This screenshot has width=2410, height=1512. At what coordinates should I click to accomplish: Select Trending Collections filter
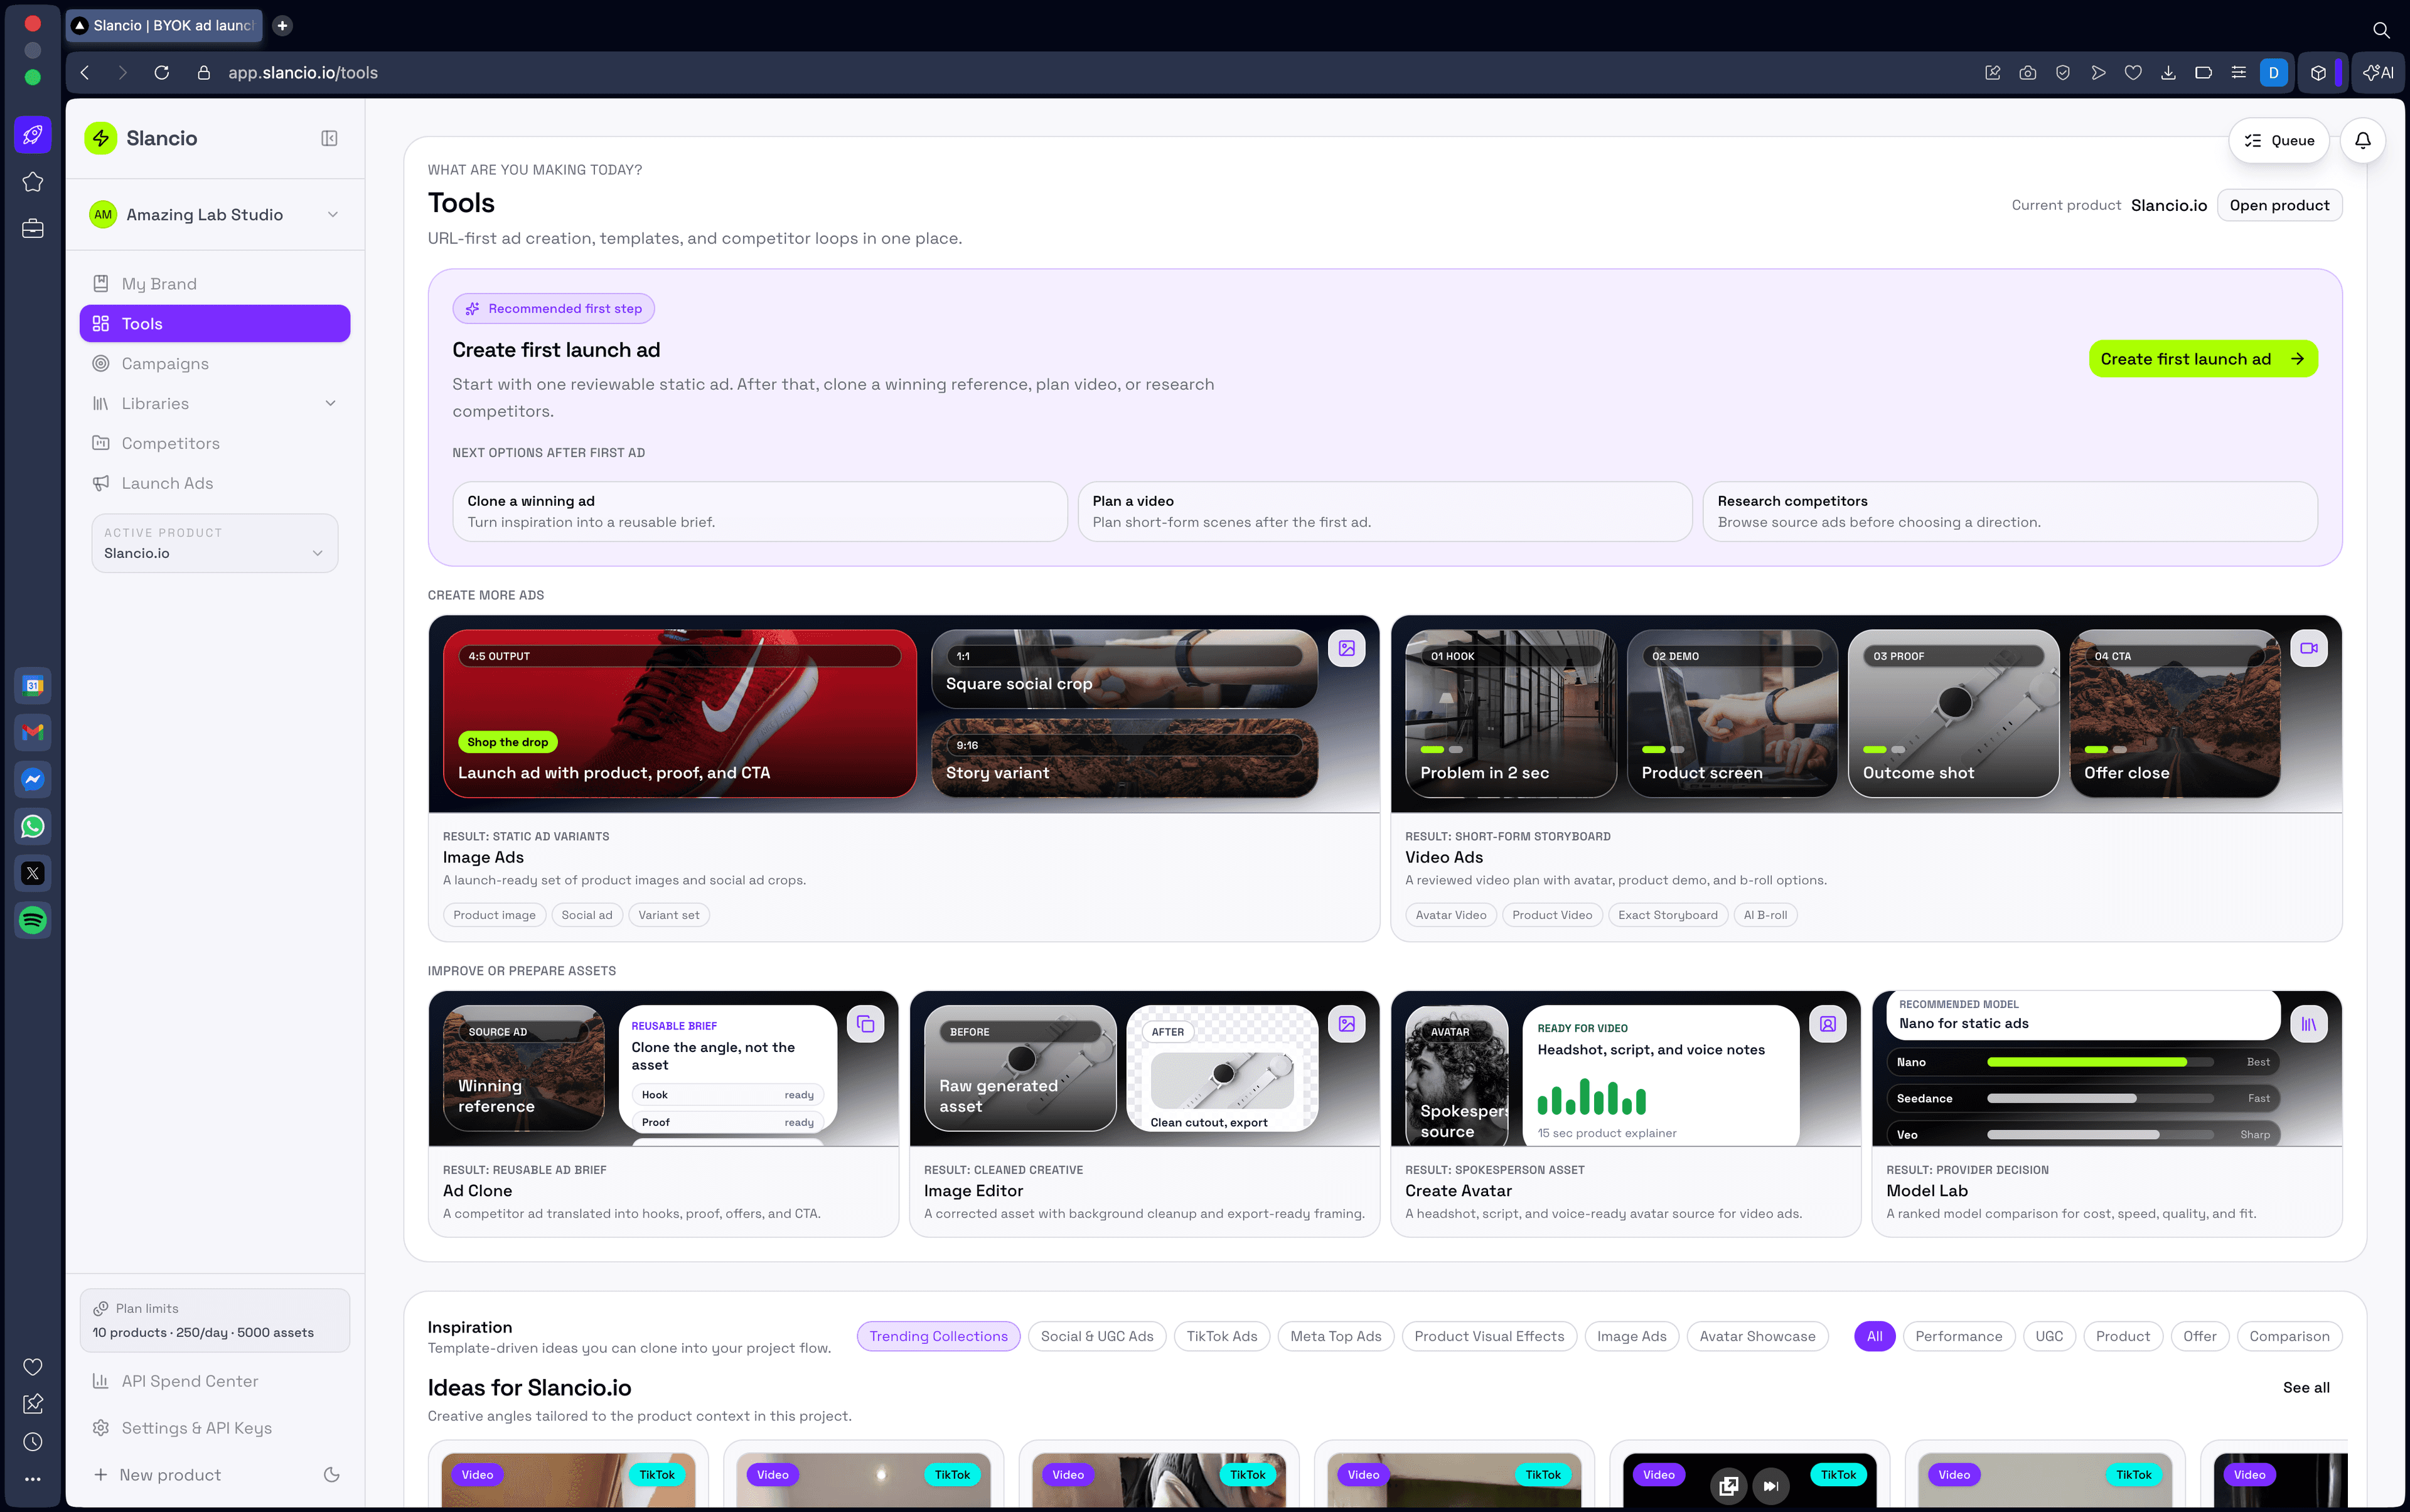tap(938, 1336)
